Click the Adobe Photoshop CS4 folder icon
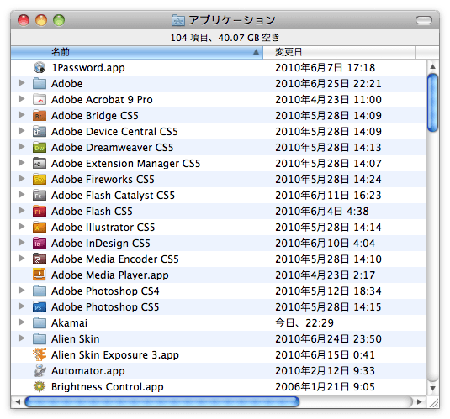The width and height of the screenshot is (450, 419). 40,291
